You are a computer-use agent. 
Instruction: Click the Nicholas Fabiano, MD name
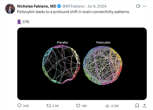36,6
